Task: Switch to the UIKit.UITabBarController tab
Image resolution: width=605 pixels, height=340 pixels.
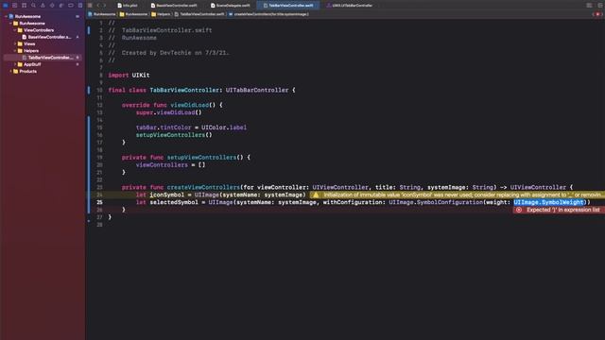Action: pyautogui.click(x=350, y=6)
